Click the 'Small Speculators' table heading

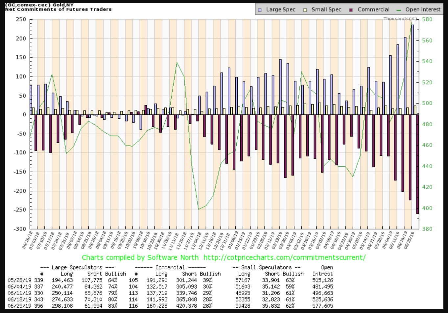pos(266,267)
